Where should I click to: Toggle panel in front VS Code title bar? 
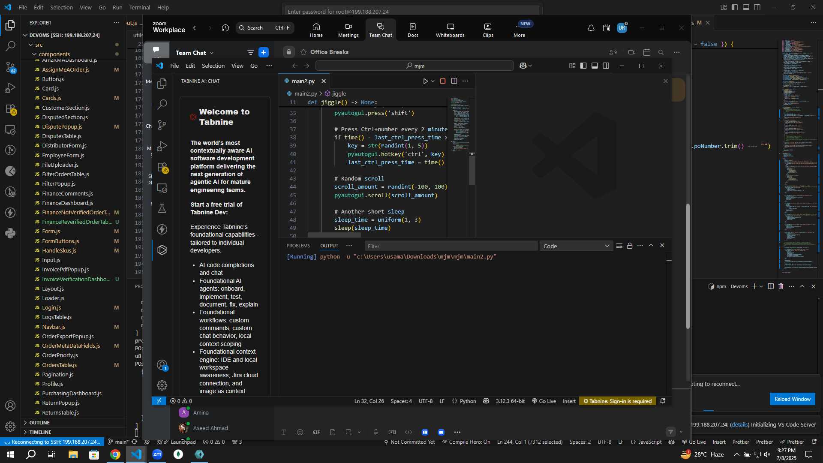pyautogui.click(x=595, y=66)
